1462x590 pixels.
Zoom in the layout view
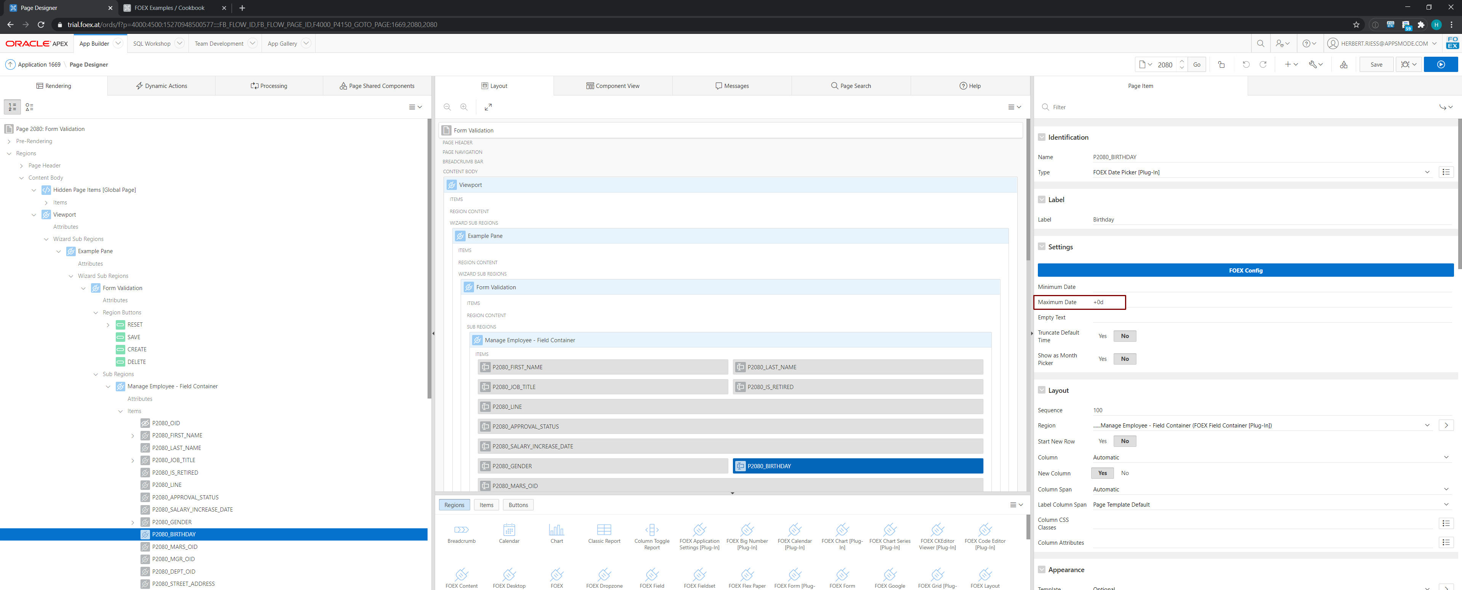[464, 107]
